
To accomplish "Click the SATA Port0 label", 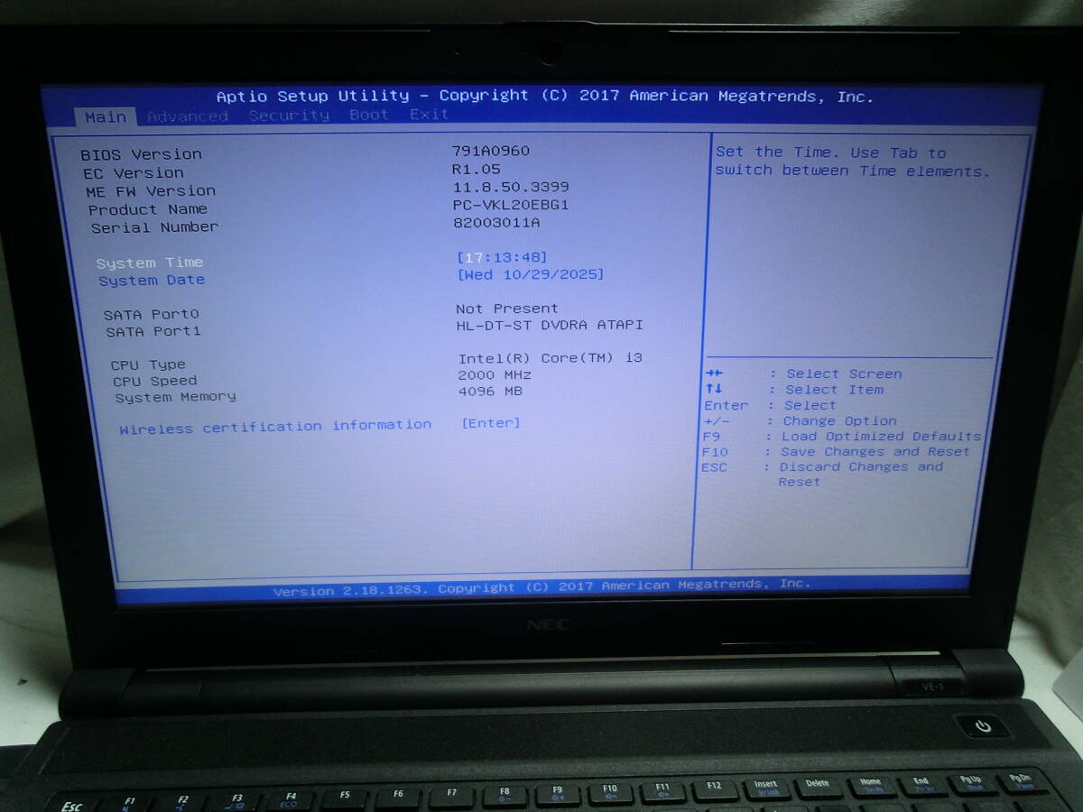I will point(152,315).
